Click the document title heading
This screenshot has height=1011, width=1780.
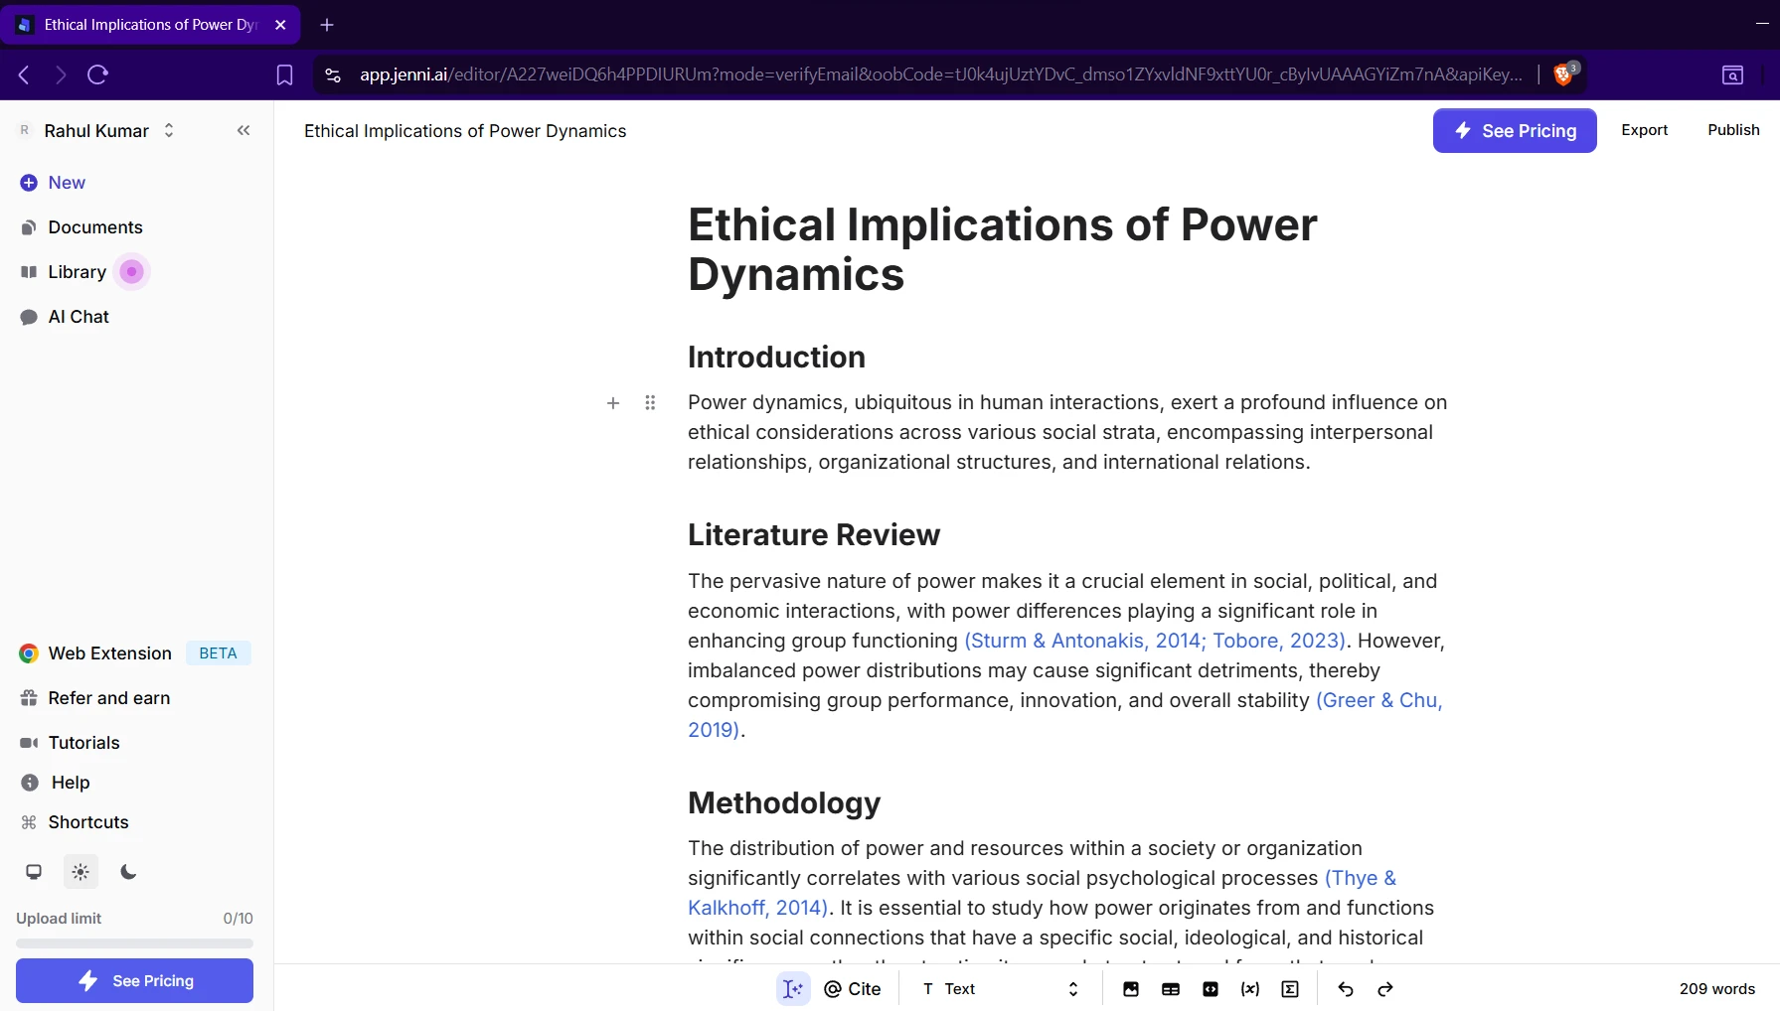tap(1002, 249)
